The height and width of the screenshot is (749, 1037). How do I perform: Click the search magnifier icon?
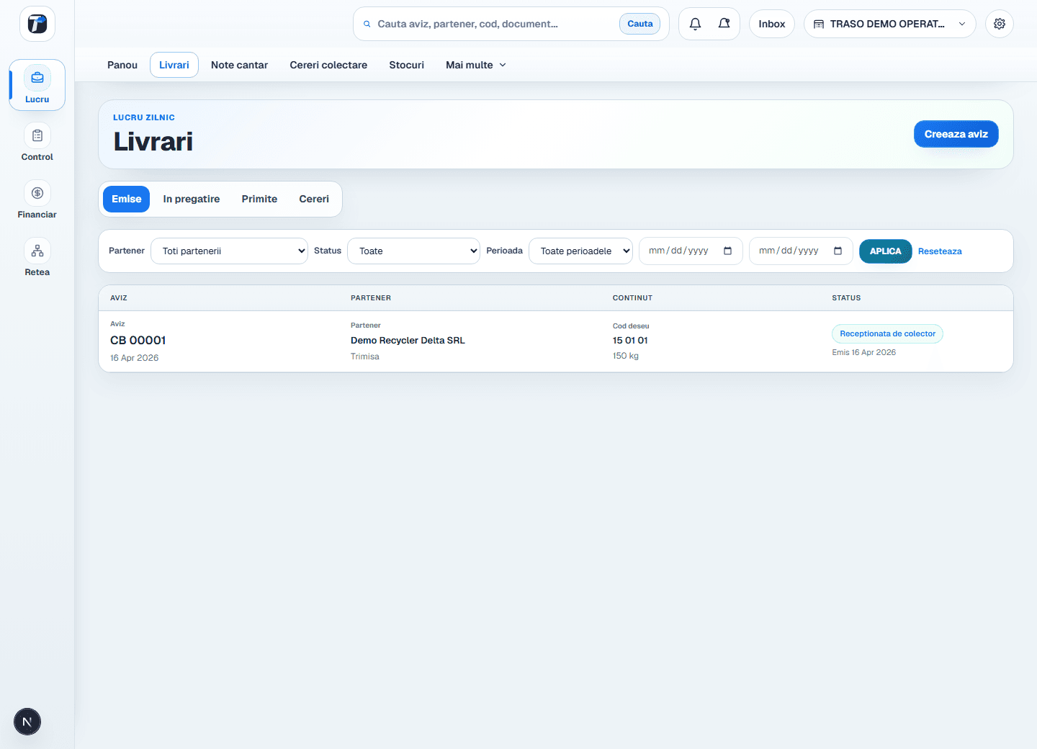(x=367, y=24)
